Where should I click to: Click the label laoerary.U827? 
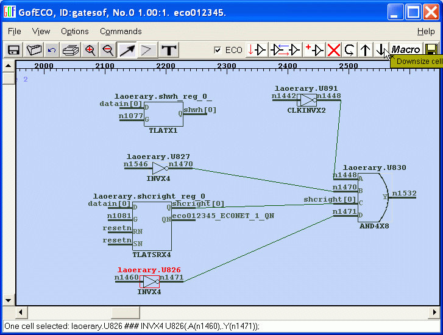tap(158, 157)
